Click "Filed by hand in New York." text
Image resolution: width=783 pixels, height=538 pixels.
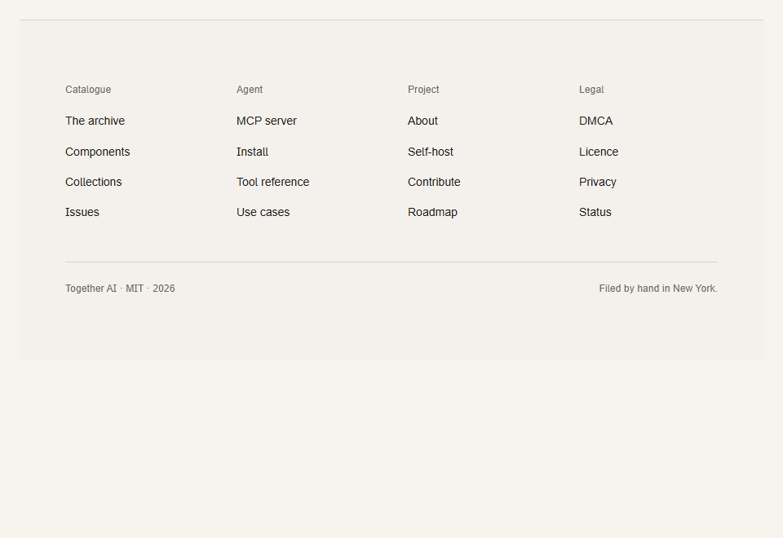(658, 289)
